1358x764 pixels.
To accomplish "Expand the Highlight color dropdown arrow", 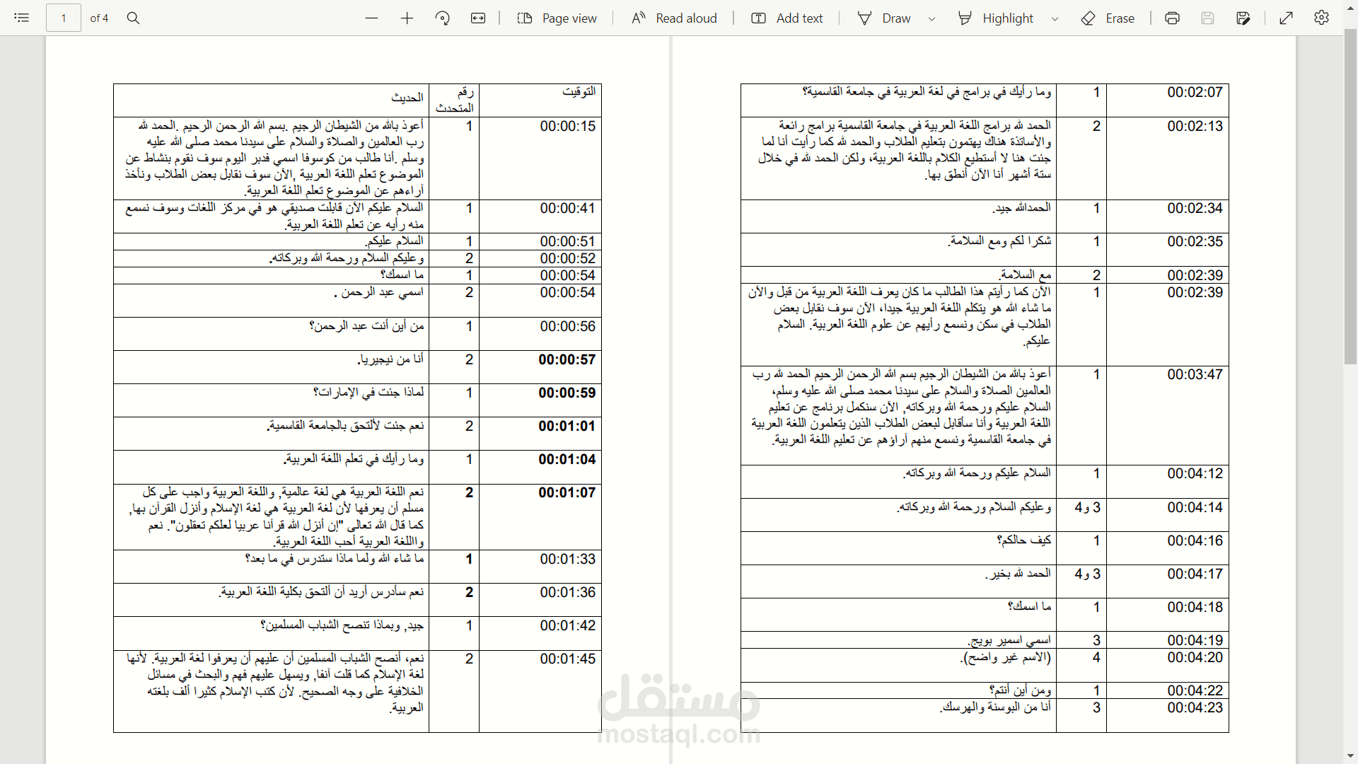I will (x=1055, y=18).
